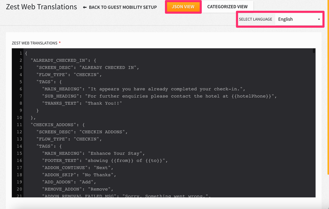The height and width of the screenshot is (209, 329).
Task: Click the "Remove" value on line 20
Action: point(99,189)
